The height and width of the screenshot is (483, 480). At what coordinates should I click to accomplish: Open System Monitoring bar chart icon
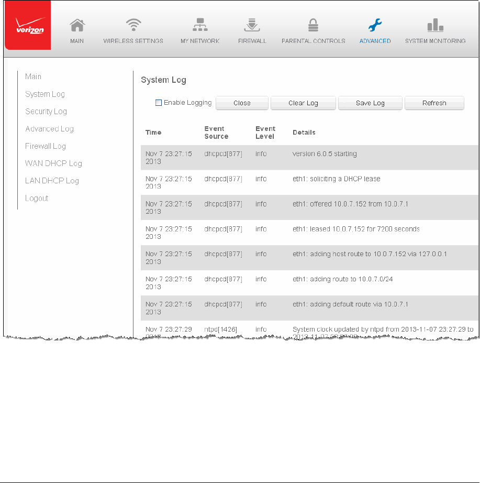click(x=436, y=25)
